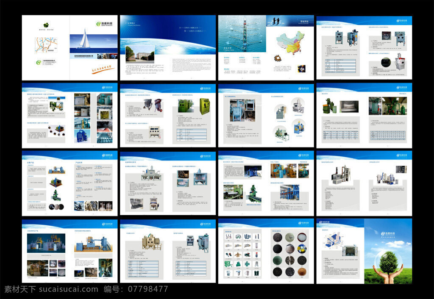Click the rowing boat photo
This screenshot has height=299, width=434.
[242, 33]
